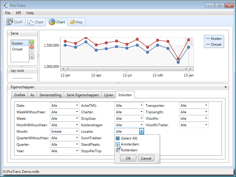236x177 pixels.
Task: Toggle the (Select All) checkbox
Action: click(x=117, y=138)
